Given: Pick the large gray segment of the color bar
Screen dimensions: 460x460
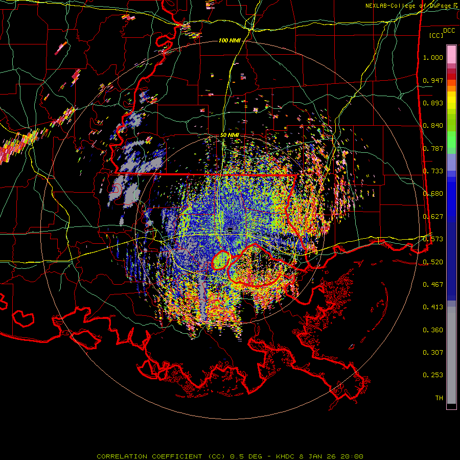Looking at the screenshot, I should point(451,355).
